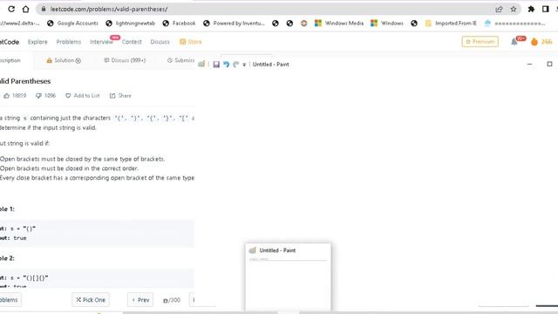This screenshot has width=558, height=314.
Task: Open Discuss in LeetCode navigation
Action: pyautogui.click(x=160, y=42)
